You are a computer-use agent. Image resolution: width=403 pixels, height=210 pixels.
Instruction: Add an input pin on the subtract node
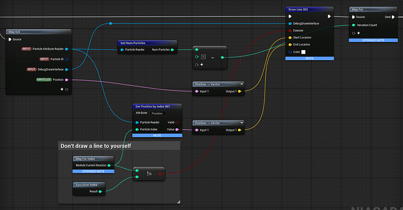tap(201, 64)
